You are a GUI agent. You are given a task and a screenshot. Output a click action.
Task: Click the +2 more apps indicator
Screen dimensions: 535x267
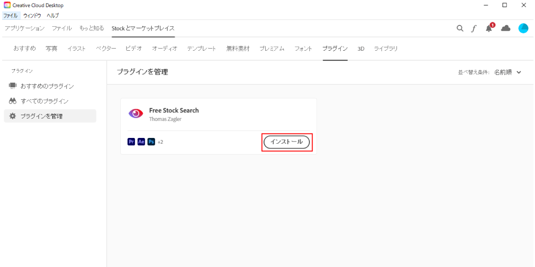(160, 142)
